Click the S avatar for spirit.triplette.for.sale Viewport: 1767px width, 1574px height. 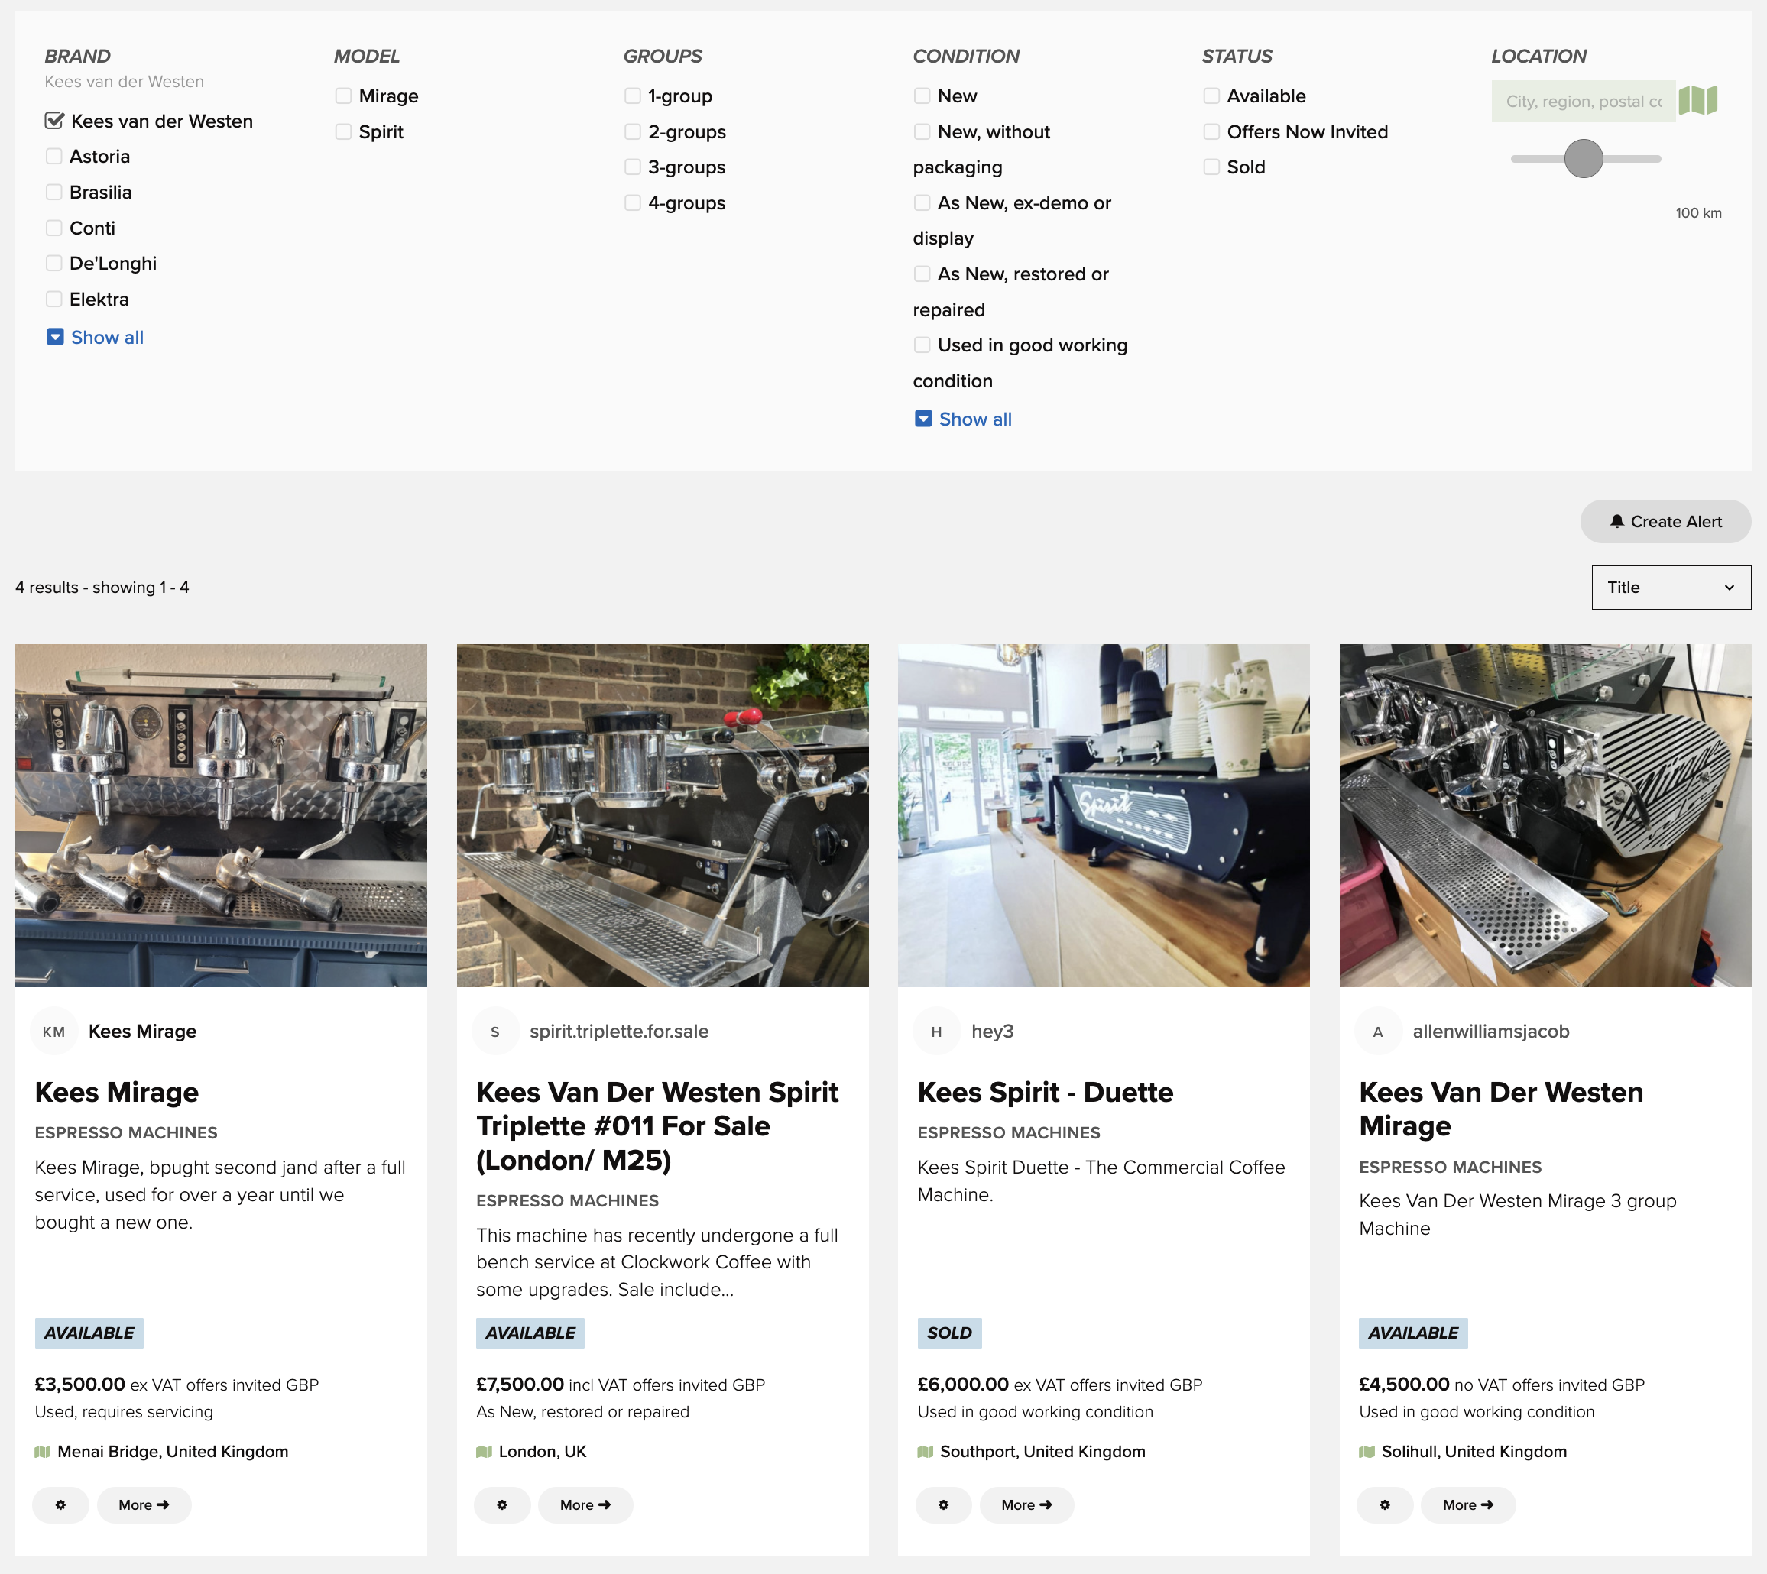494,1031
